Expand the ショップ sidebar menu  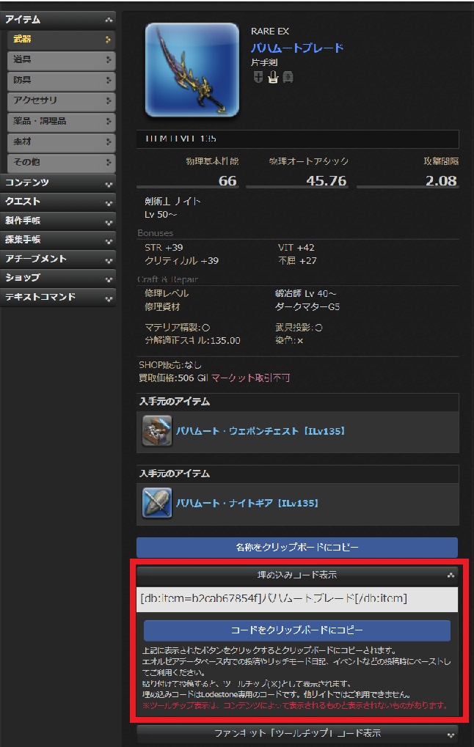[58, 278]
